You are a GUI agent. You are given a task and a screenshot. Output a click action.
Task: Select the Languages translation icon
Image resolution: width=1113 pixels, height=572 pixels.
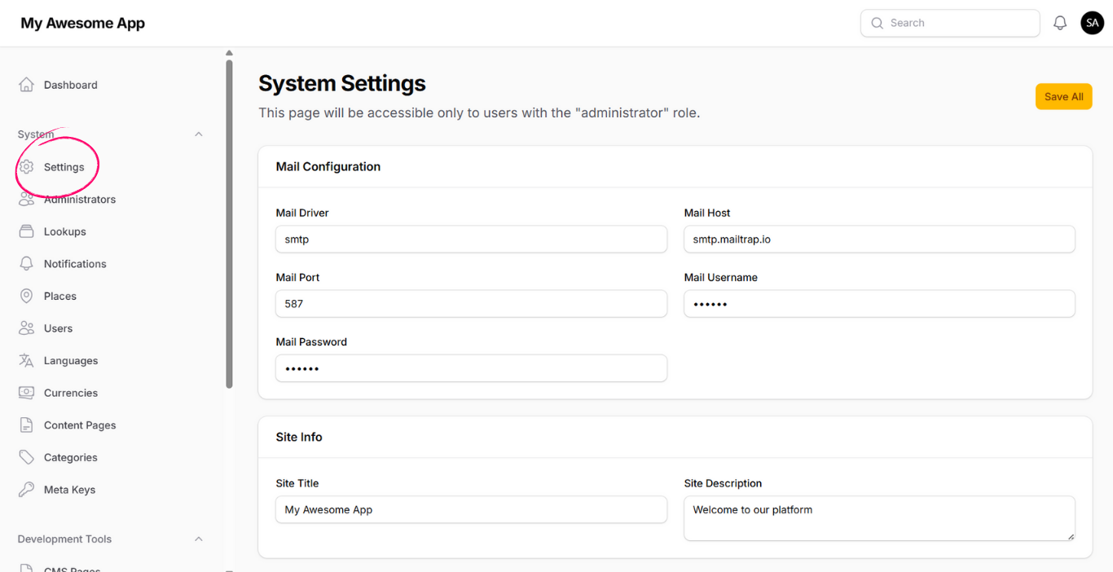pyautogui.click(x=27, y=360)
